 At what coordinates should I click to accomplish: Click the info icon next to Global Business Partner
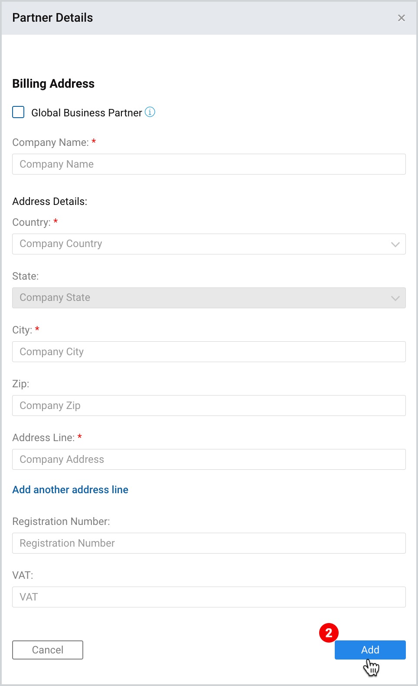[150, 112]
